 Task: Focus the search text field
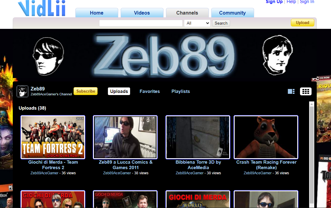[141, 23]
